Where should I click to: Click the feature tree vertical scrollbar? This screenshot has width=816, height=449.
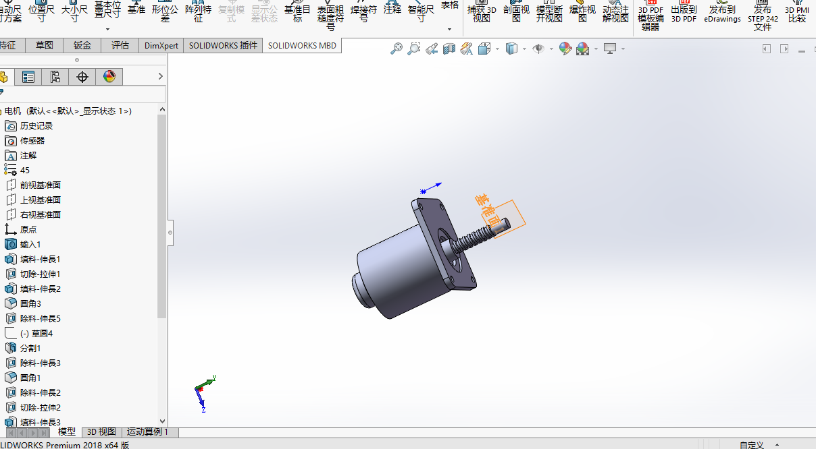pyautogui.click(x=161, y=216)
